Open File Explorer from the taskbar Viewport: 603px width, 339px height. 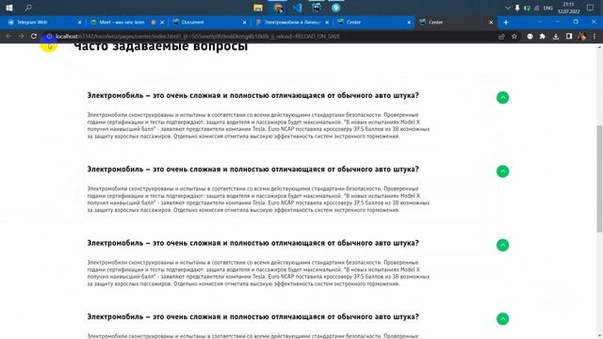[258, 8]
